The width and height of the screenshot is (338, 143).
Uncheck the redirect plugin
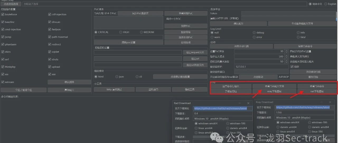click(x=50, y=45)
